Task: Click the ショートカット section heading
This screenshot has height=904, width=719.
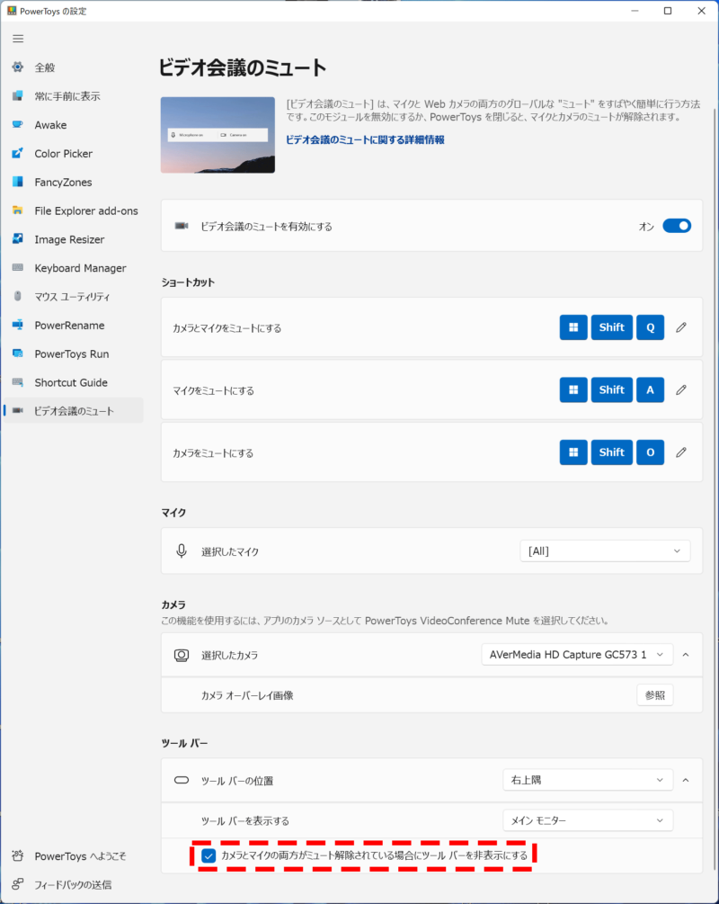Action: pos(188,282)
